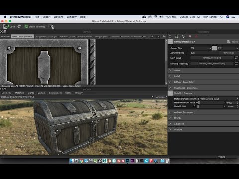Select the Height output tab
239x179 pixels.
(102, 36)
